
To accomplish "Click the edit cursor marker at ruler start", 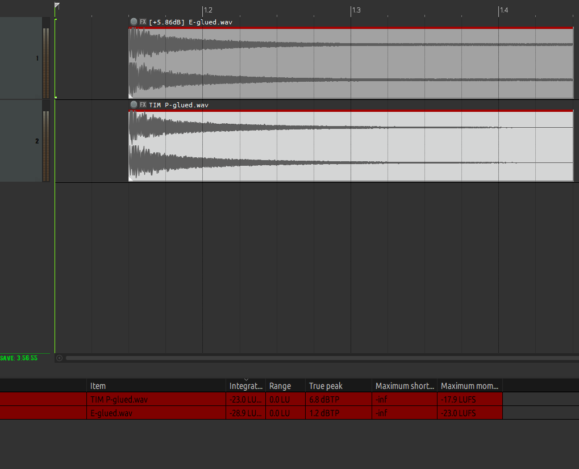I will (x=57, y=6).
